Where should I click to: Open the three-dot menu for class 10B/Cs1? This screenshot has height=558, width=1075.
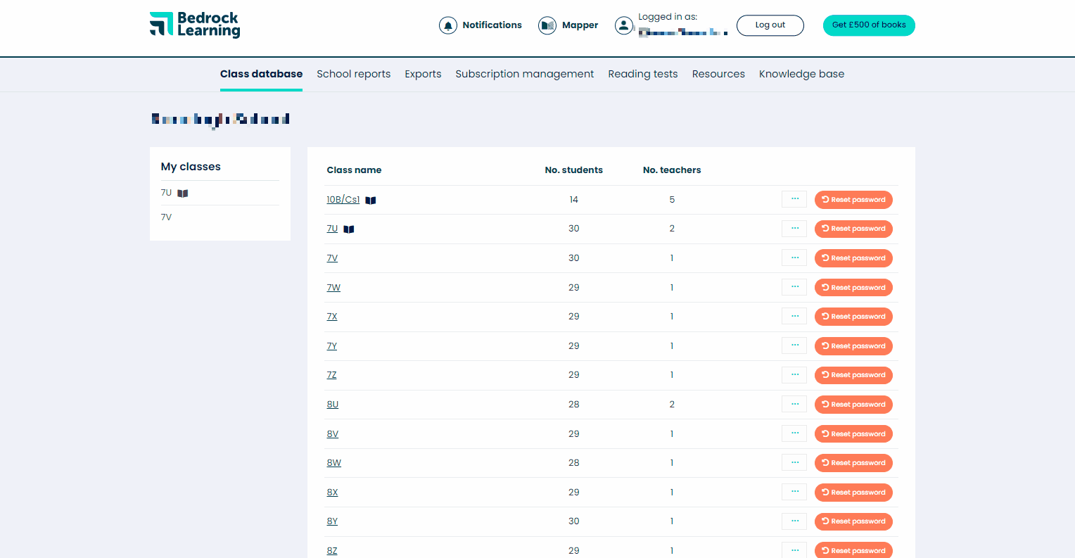point(794,199)
